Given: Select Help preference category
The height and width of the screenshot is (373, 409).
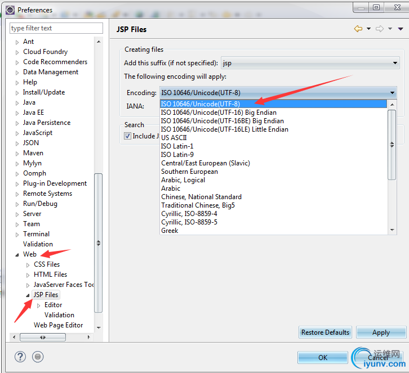Looking at the screenshot, I should coord(30,82).
